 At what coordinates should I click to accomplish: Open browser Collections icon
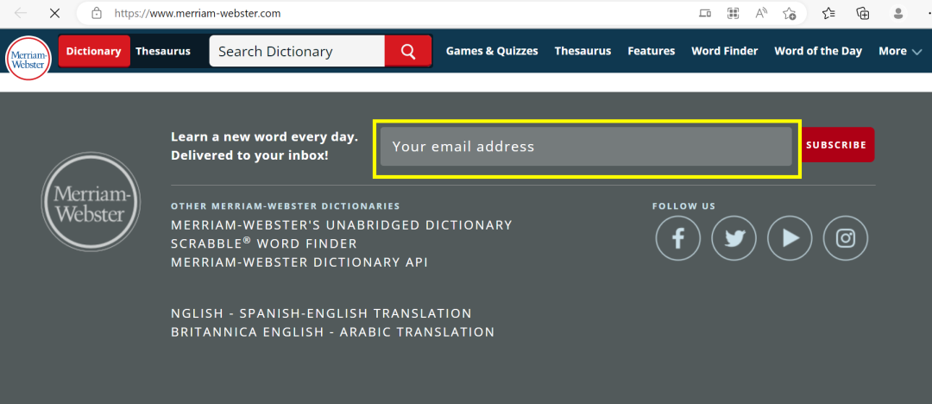pos(862,13)
